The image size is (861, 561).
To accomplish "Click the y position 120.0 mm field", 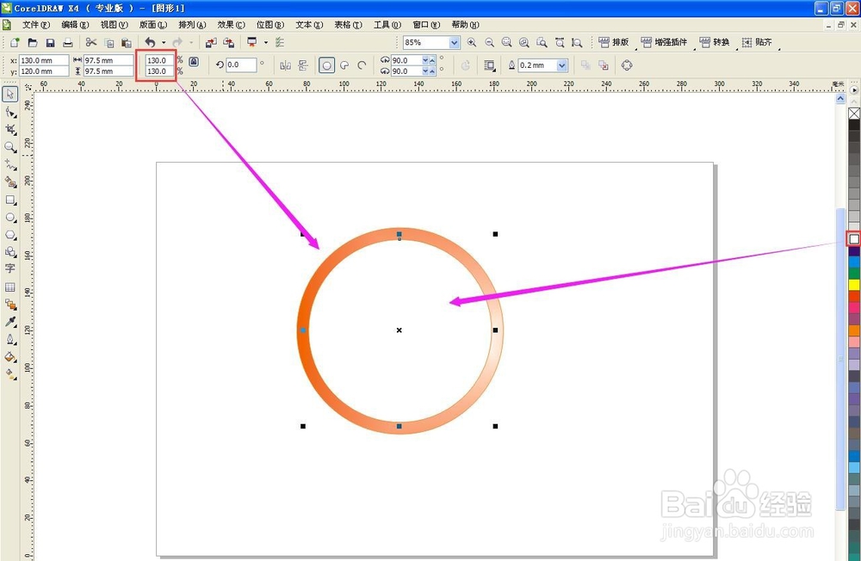I will click(x=44, y=71).
